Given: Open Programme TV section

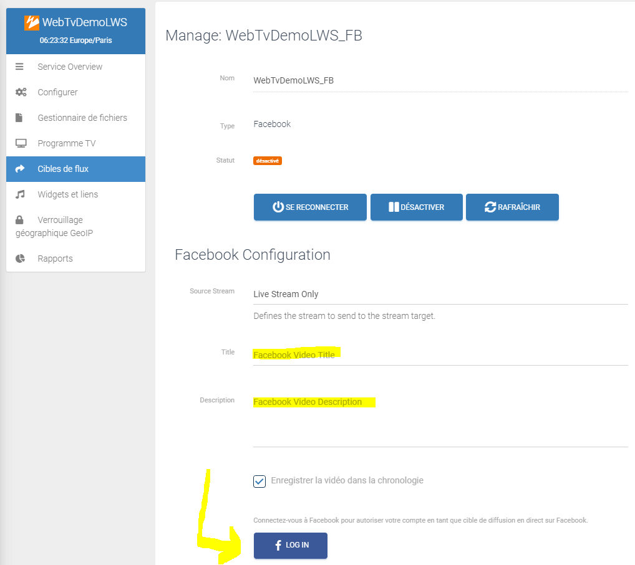Looking at the screenshot, I should [75, 143].
